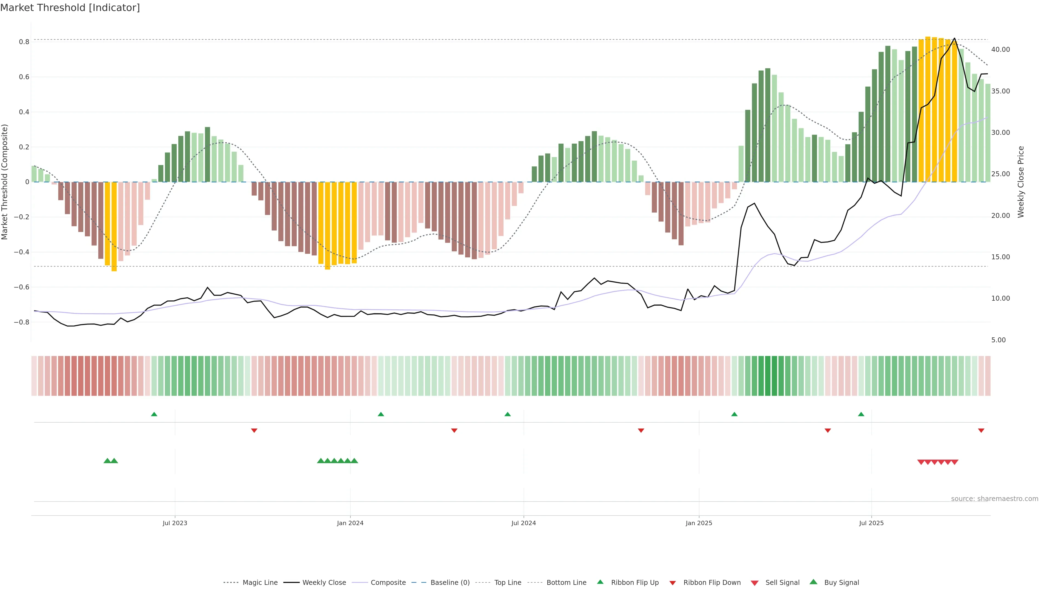Screen dimensions: 1052x592
Task: Click the Sell Signal legend triangle icon
Action: click(x=754, y=583)
